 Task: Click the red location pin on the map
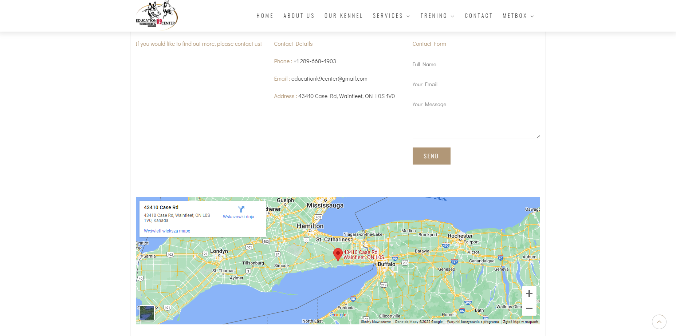point(338,255)
